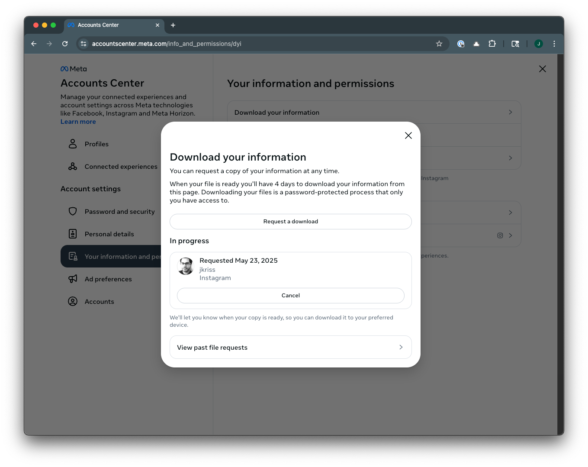Open Accounts settings
Image resolution: width=588 pixels, height=467 pixels.
111,302
